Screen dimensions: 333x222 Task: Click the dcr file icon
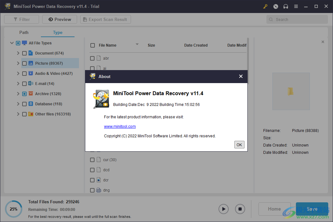coord(99,180)
